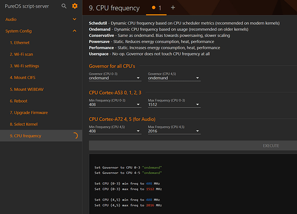Click output line 'Set CPU (0-3) min freq'
This screenshot has height=214, width=297.
[x=127, y=184]
